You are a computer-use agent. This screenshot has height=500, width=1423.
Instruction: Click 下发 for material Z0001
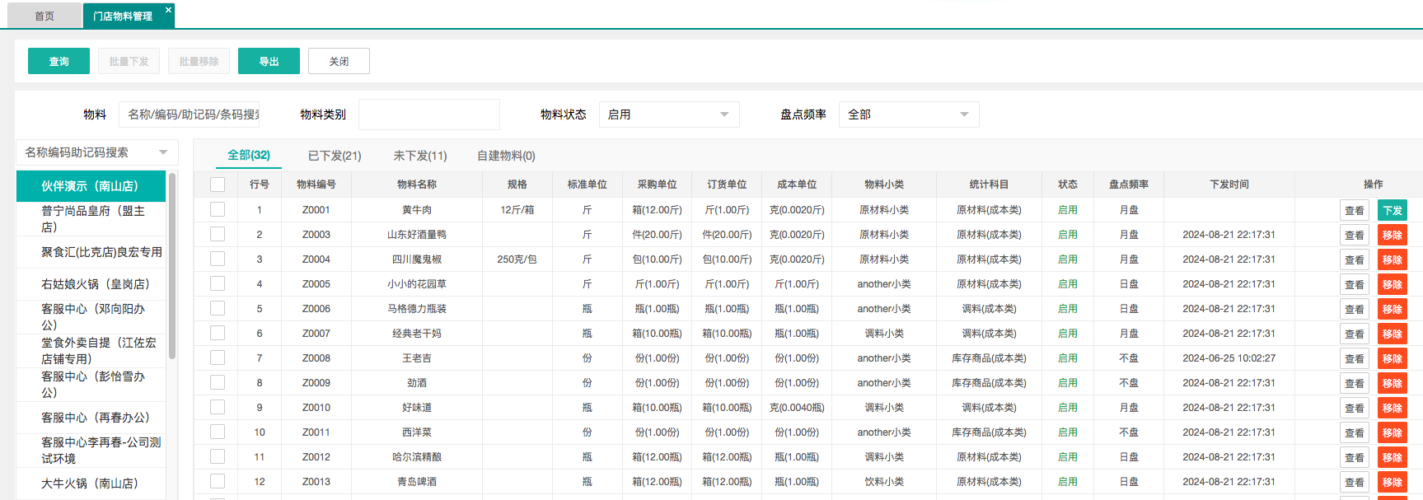1392,210
